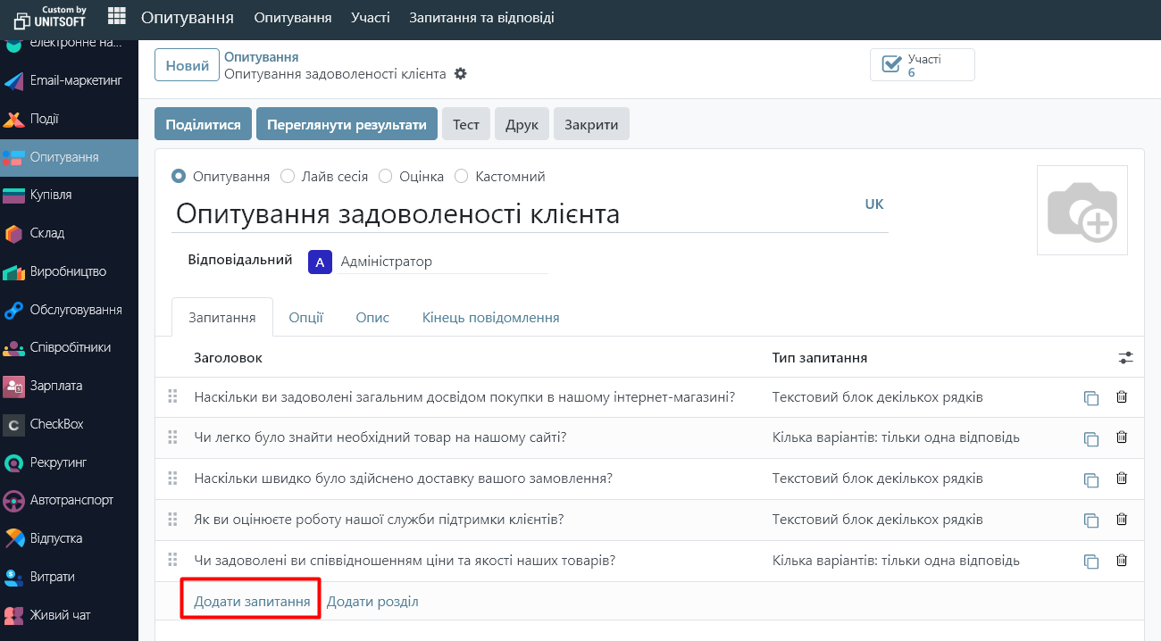Screen dimensions: 1161x641
Task: Duplicate the delivery speed question row
Action: click(1090, 479)
